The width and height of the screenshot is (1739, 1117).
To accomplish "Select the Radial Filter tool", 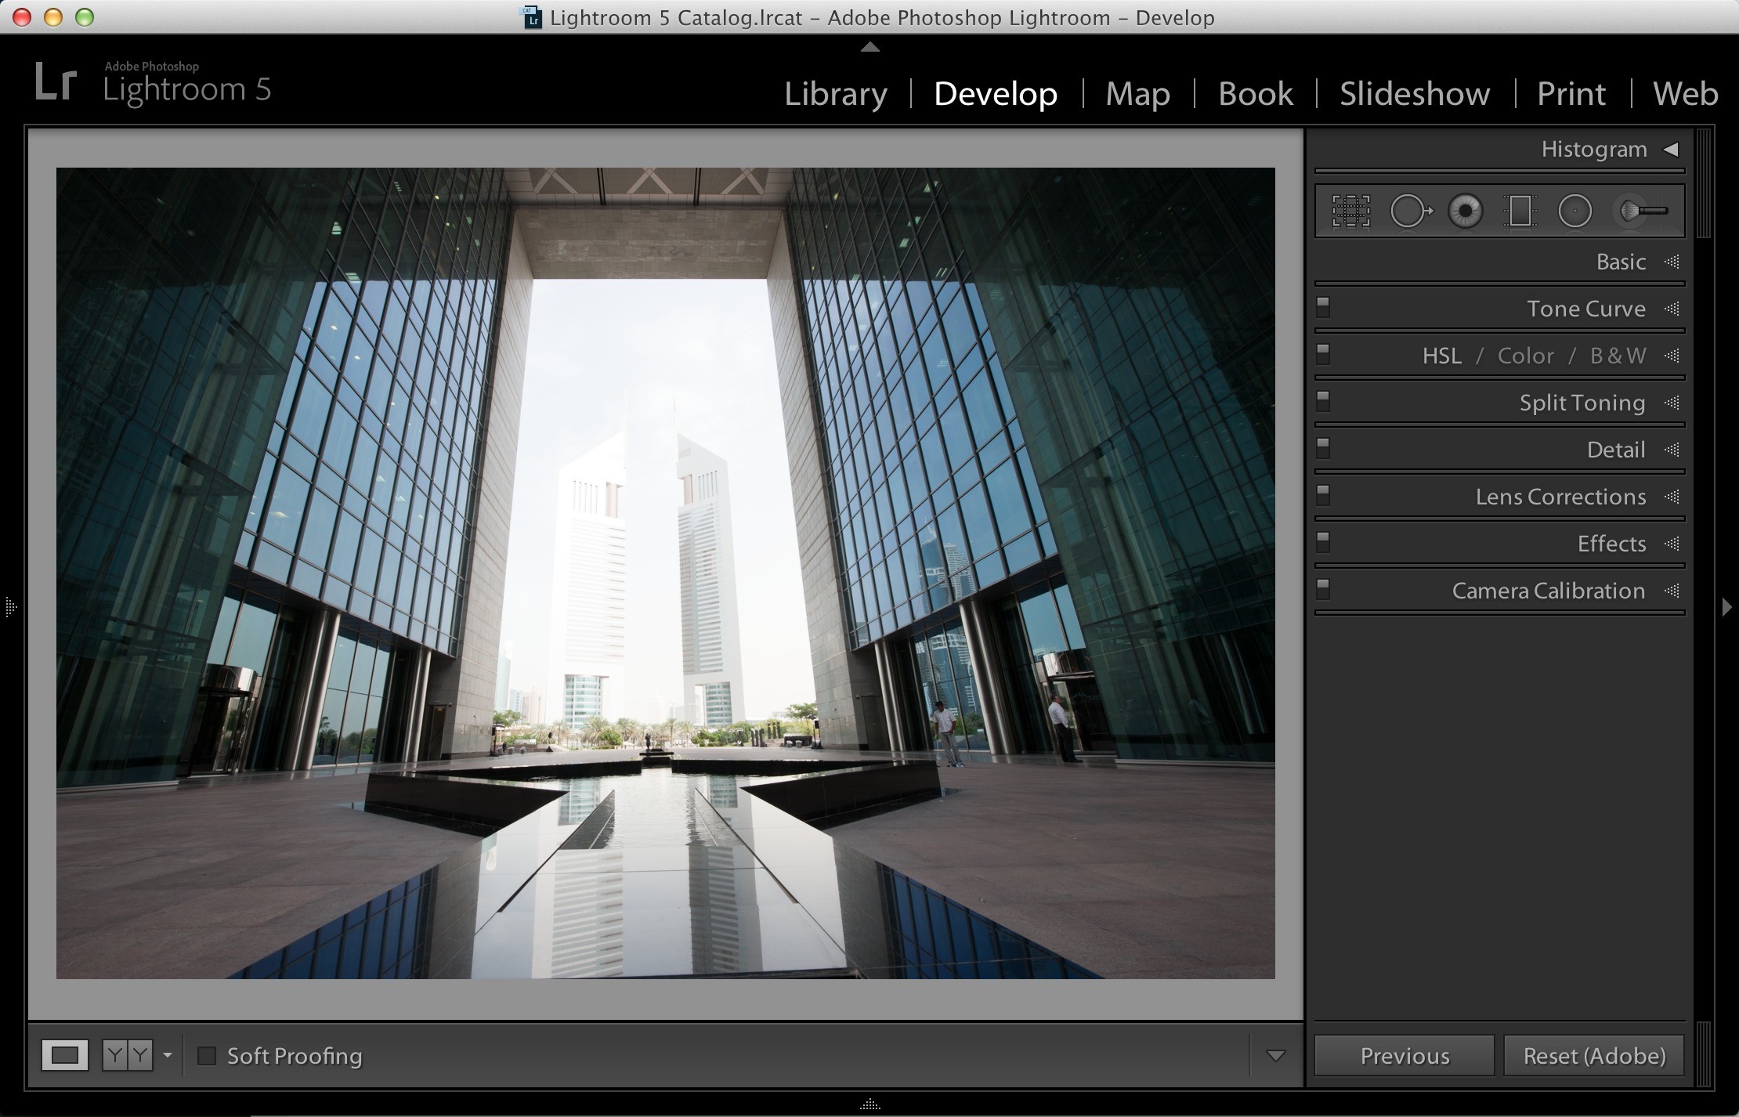I will (x=1574, y=211).
